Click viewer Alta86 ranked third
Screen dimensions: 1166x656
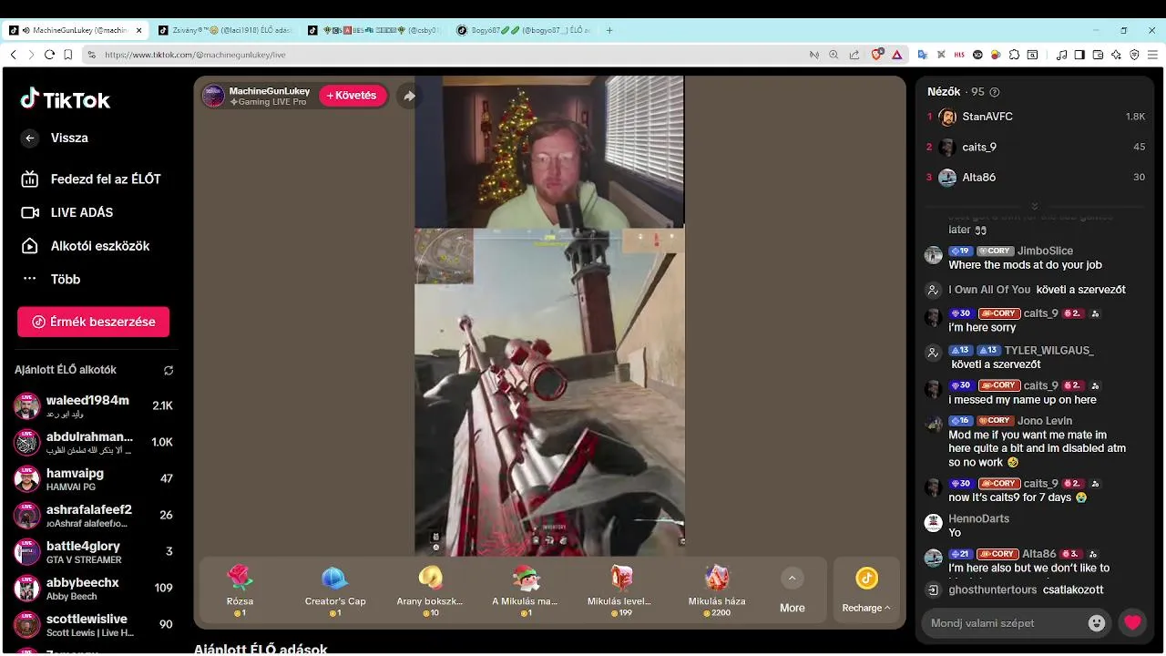[1036, 177]
